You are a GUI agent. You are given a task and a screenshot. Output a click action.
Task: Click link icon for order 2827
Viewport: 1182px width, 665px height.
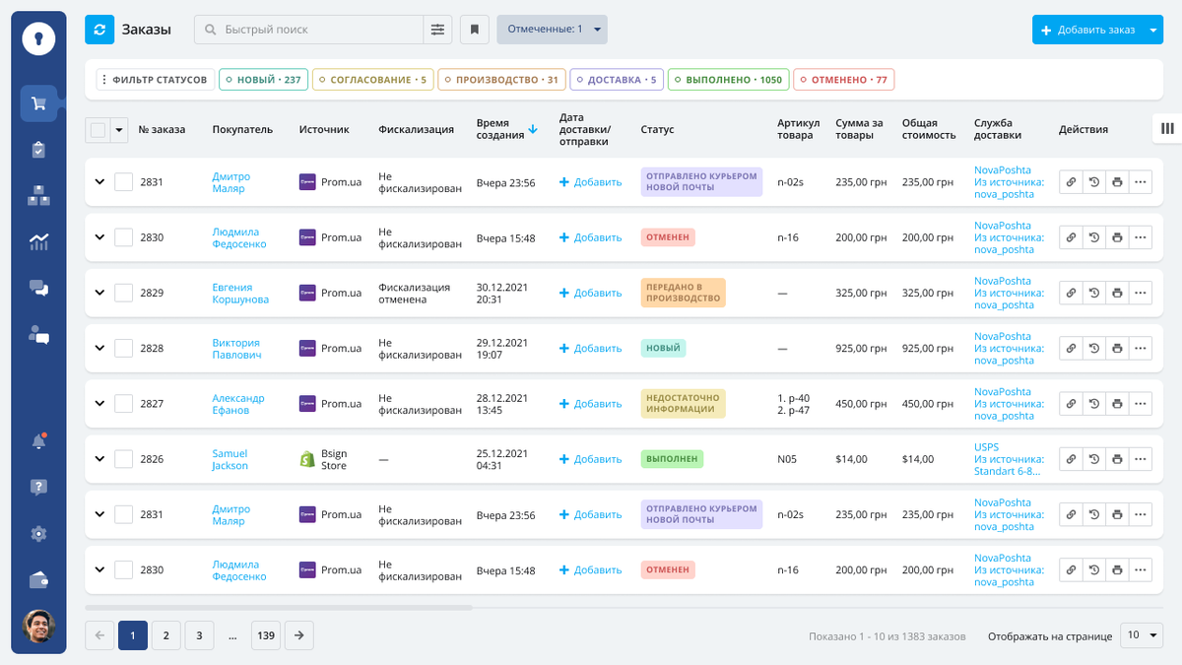(x=1071, y=404)
